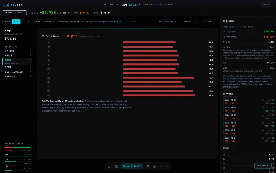Click the put/call pressure stack bar
This screenshot has height=173, width=276.
[18, 147]
